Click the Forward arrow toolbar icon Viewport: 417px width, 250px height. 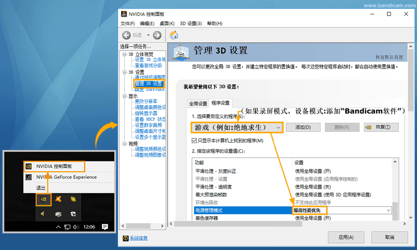157,35
